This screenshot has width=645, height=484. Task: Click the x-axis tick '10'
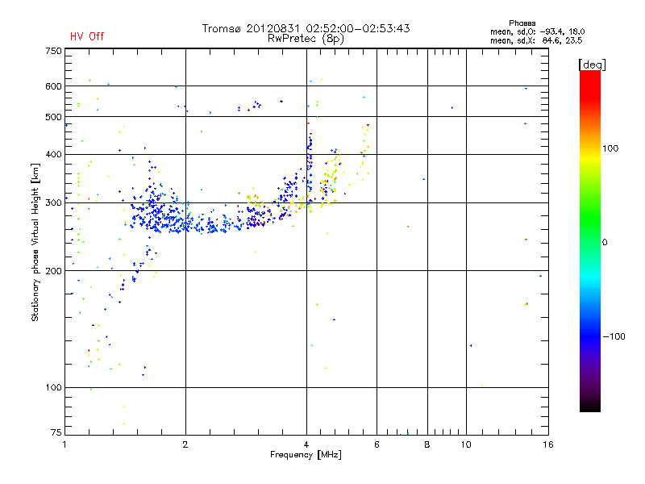point(466,444)
